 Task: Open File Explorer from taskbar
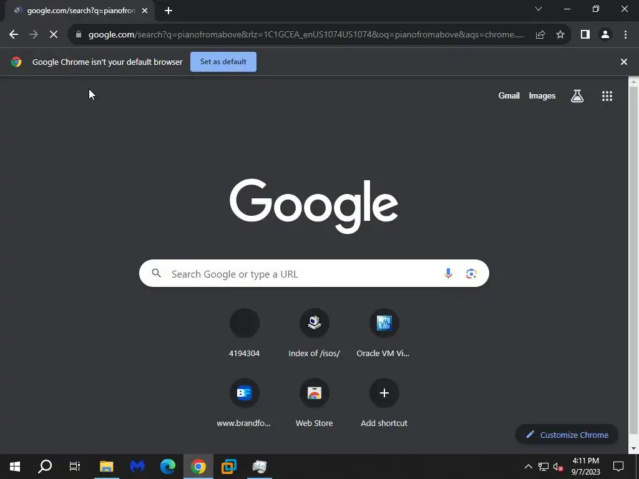[x=106, y=467]
